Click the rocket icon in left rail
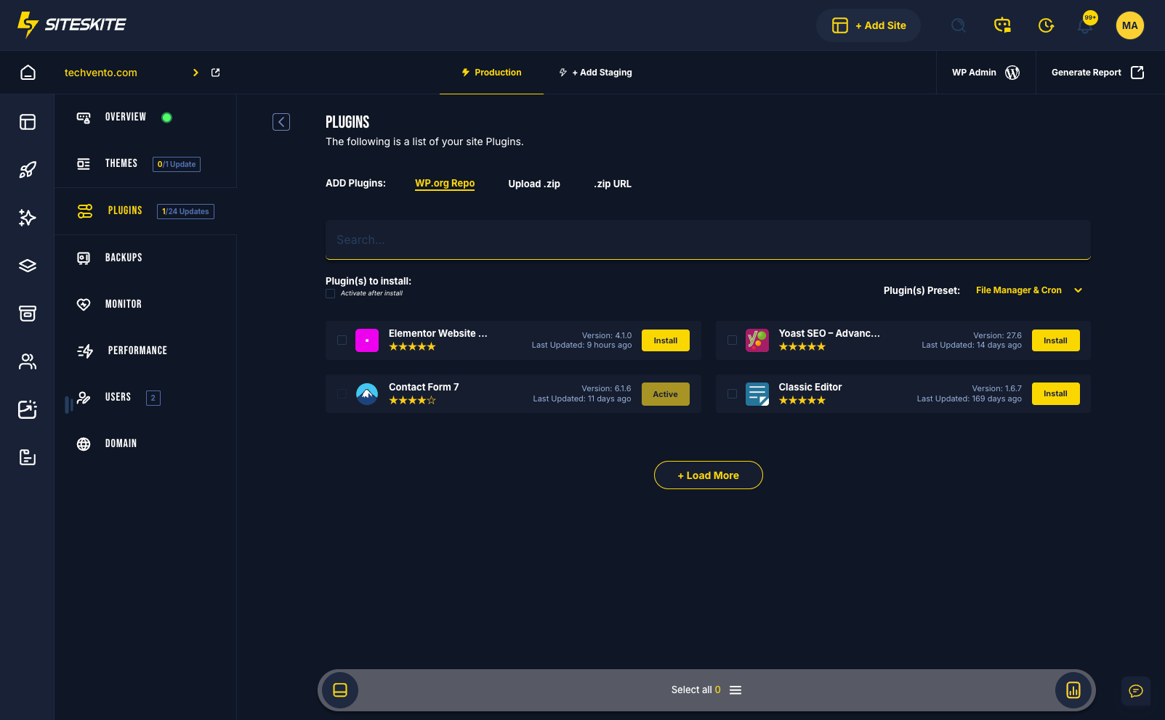Viewport: 1165px width, 720px height. [x=28, y=170]
